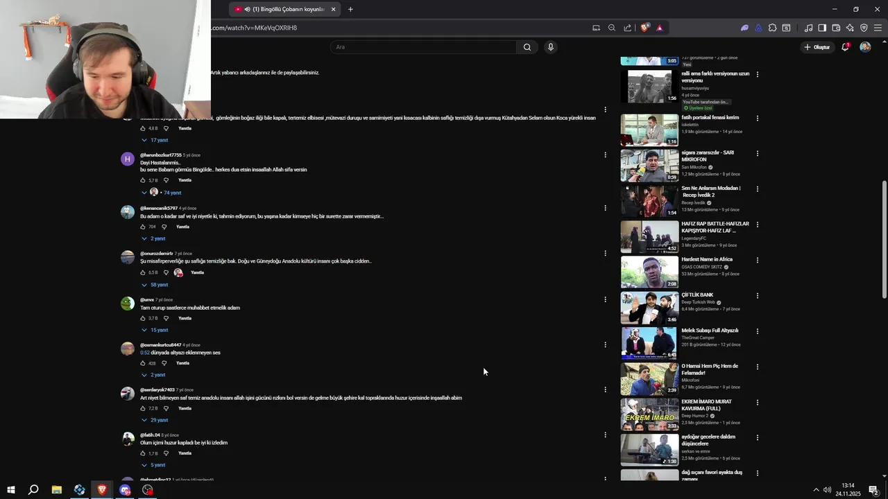Open the extensions puzzle piece menu
The width and height of the screenshot is (888, 499).
click(772, 28)
